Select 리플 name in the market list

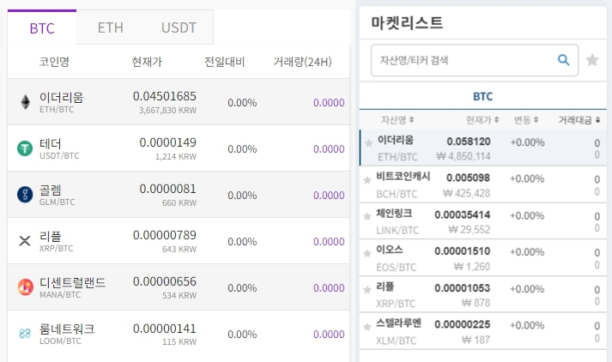pos(385,287)
